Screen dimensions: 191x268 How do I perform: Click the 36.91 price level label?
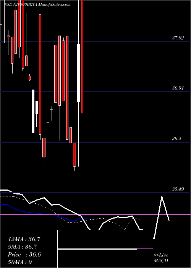[178, 88]
